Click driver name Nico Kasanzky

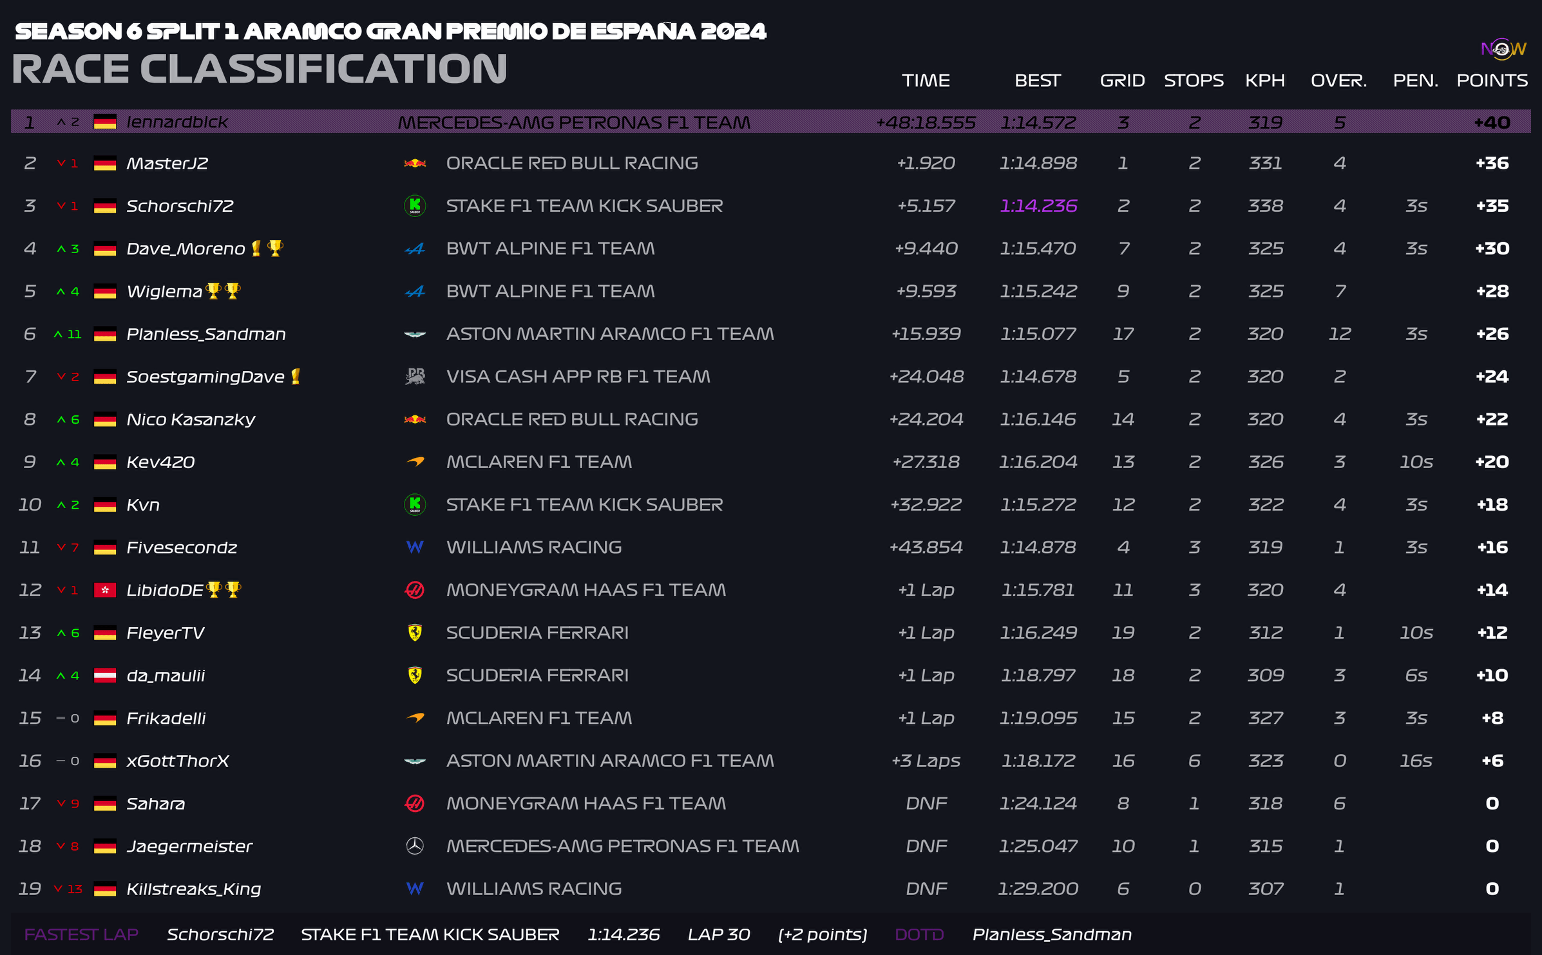[191, 420]
